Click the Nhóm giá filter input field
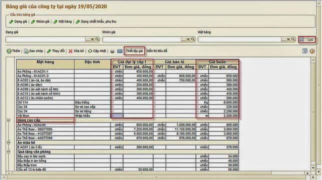The image size is (322, 180). 141,39
